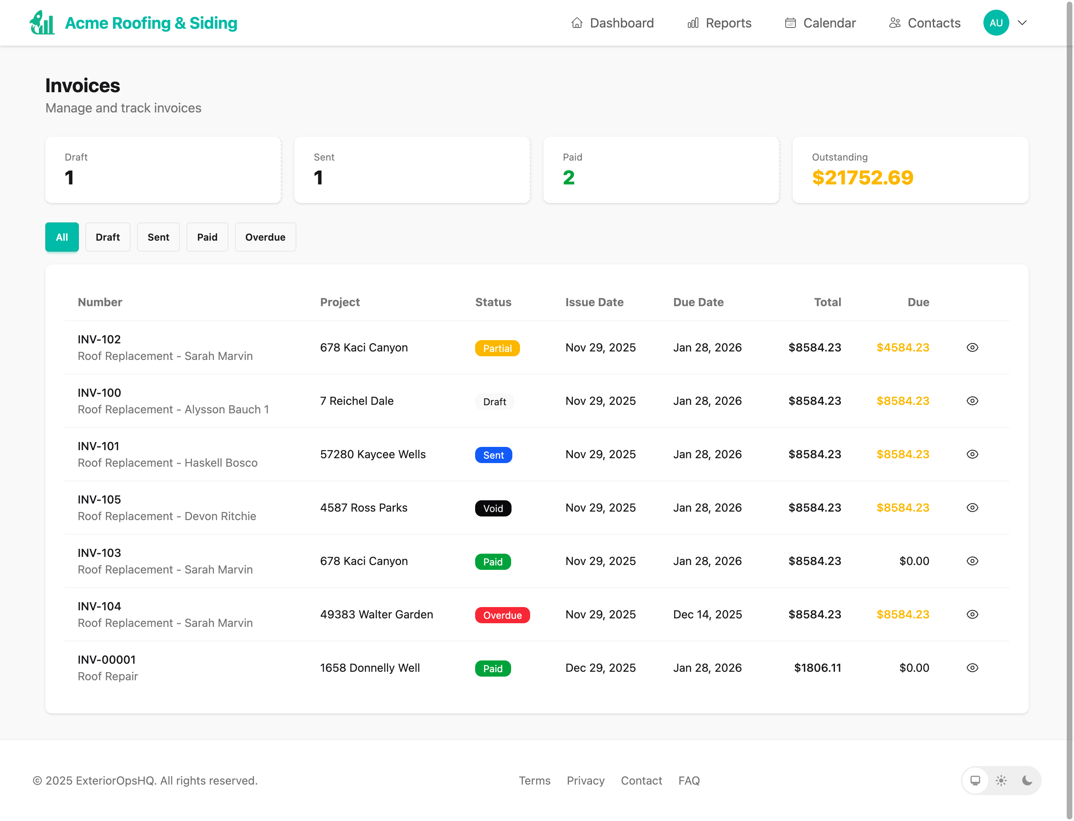Viewport: 1074px width, 821px height.
Task: Click the FAQ footer link
Action: [689, 781]
